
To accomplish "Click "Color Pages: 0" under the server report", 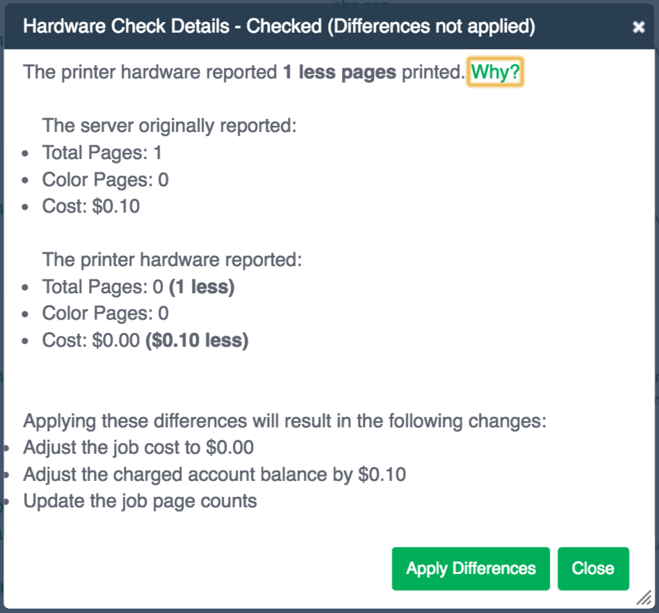I will coord(105,180).
